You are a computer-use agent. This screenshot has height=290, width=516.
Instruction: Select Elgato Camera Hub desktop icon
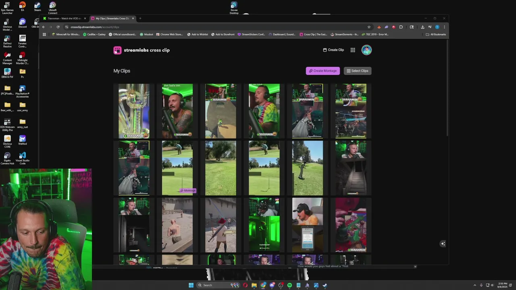[7, 158]
